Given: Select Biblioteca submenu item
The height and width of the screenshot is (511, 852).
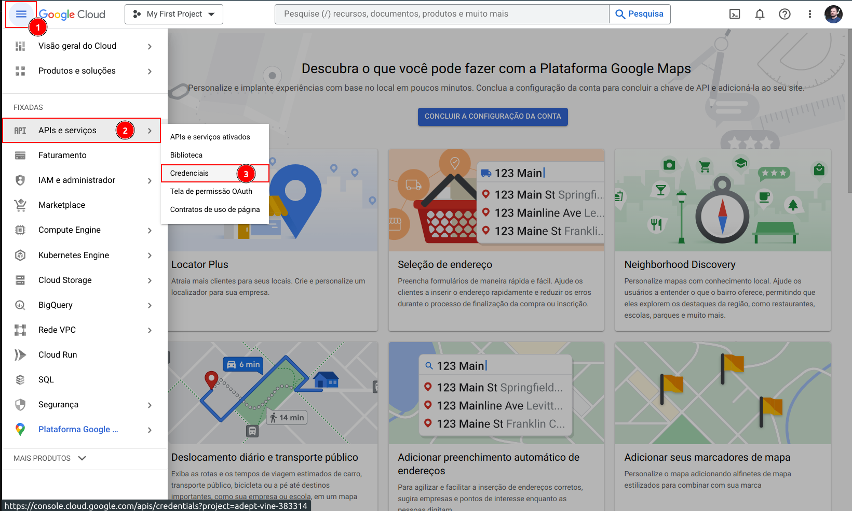Looking at the screenshot, I should click(215, 155).
